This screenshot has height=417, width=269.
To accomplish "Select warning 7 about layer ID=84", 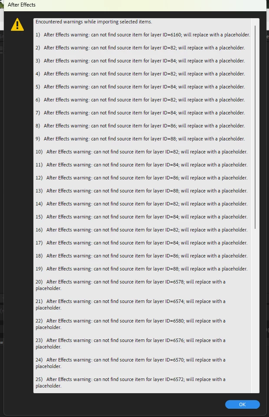I will coord(140,113).
